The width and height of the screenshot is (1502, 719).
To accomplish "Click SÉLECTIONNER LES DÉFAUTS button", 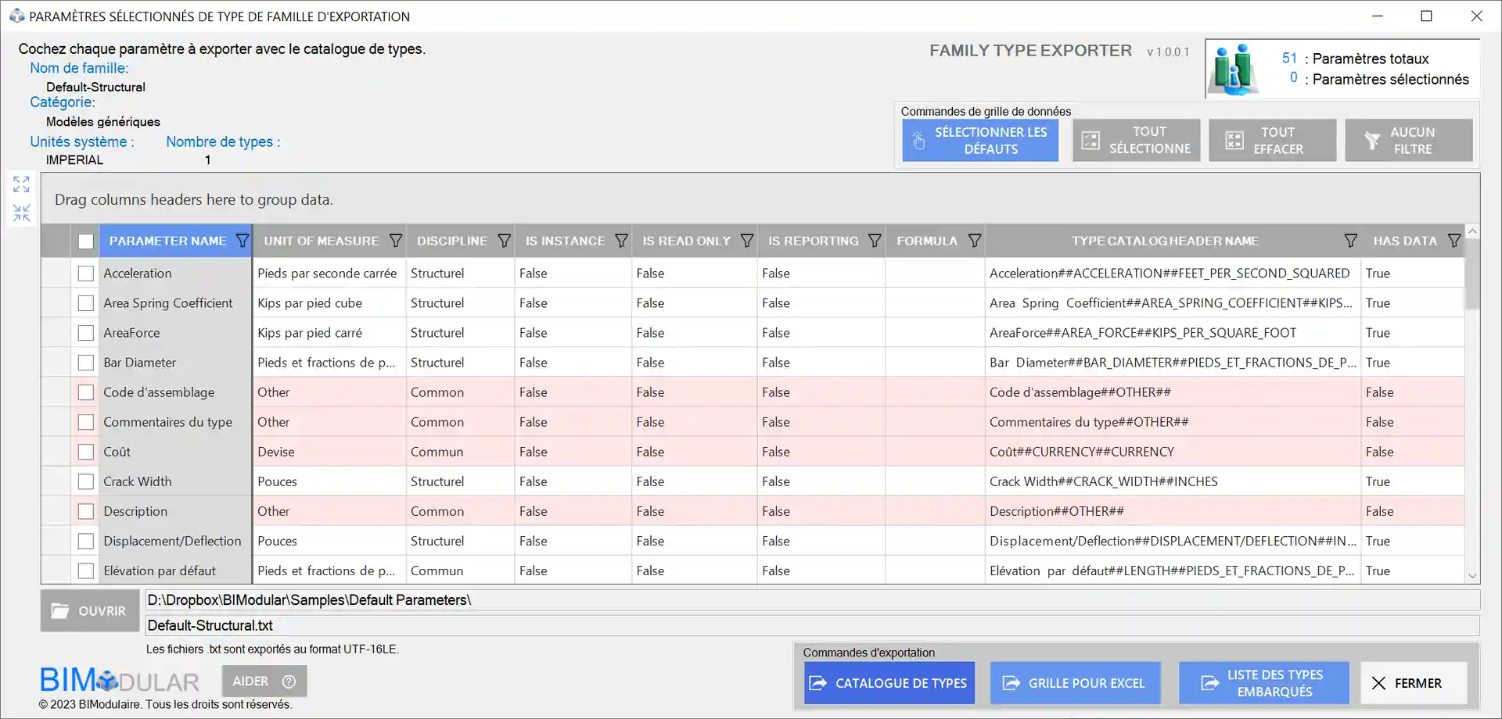I will tap(979, 140).
